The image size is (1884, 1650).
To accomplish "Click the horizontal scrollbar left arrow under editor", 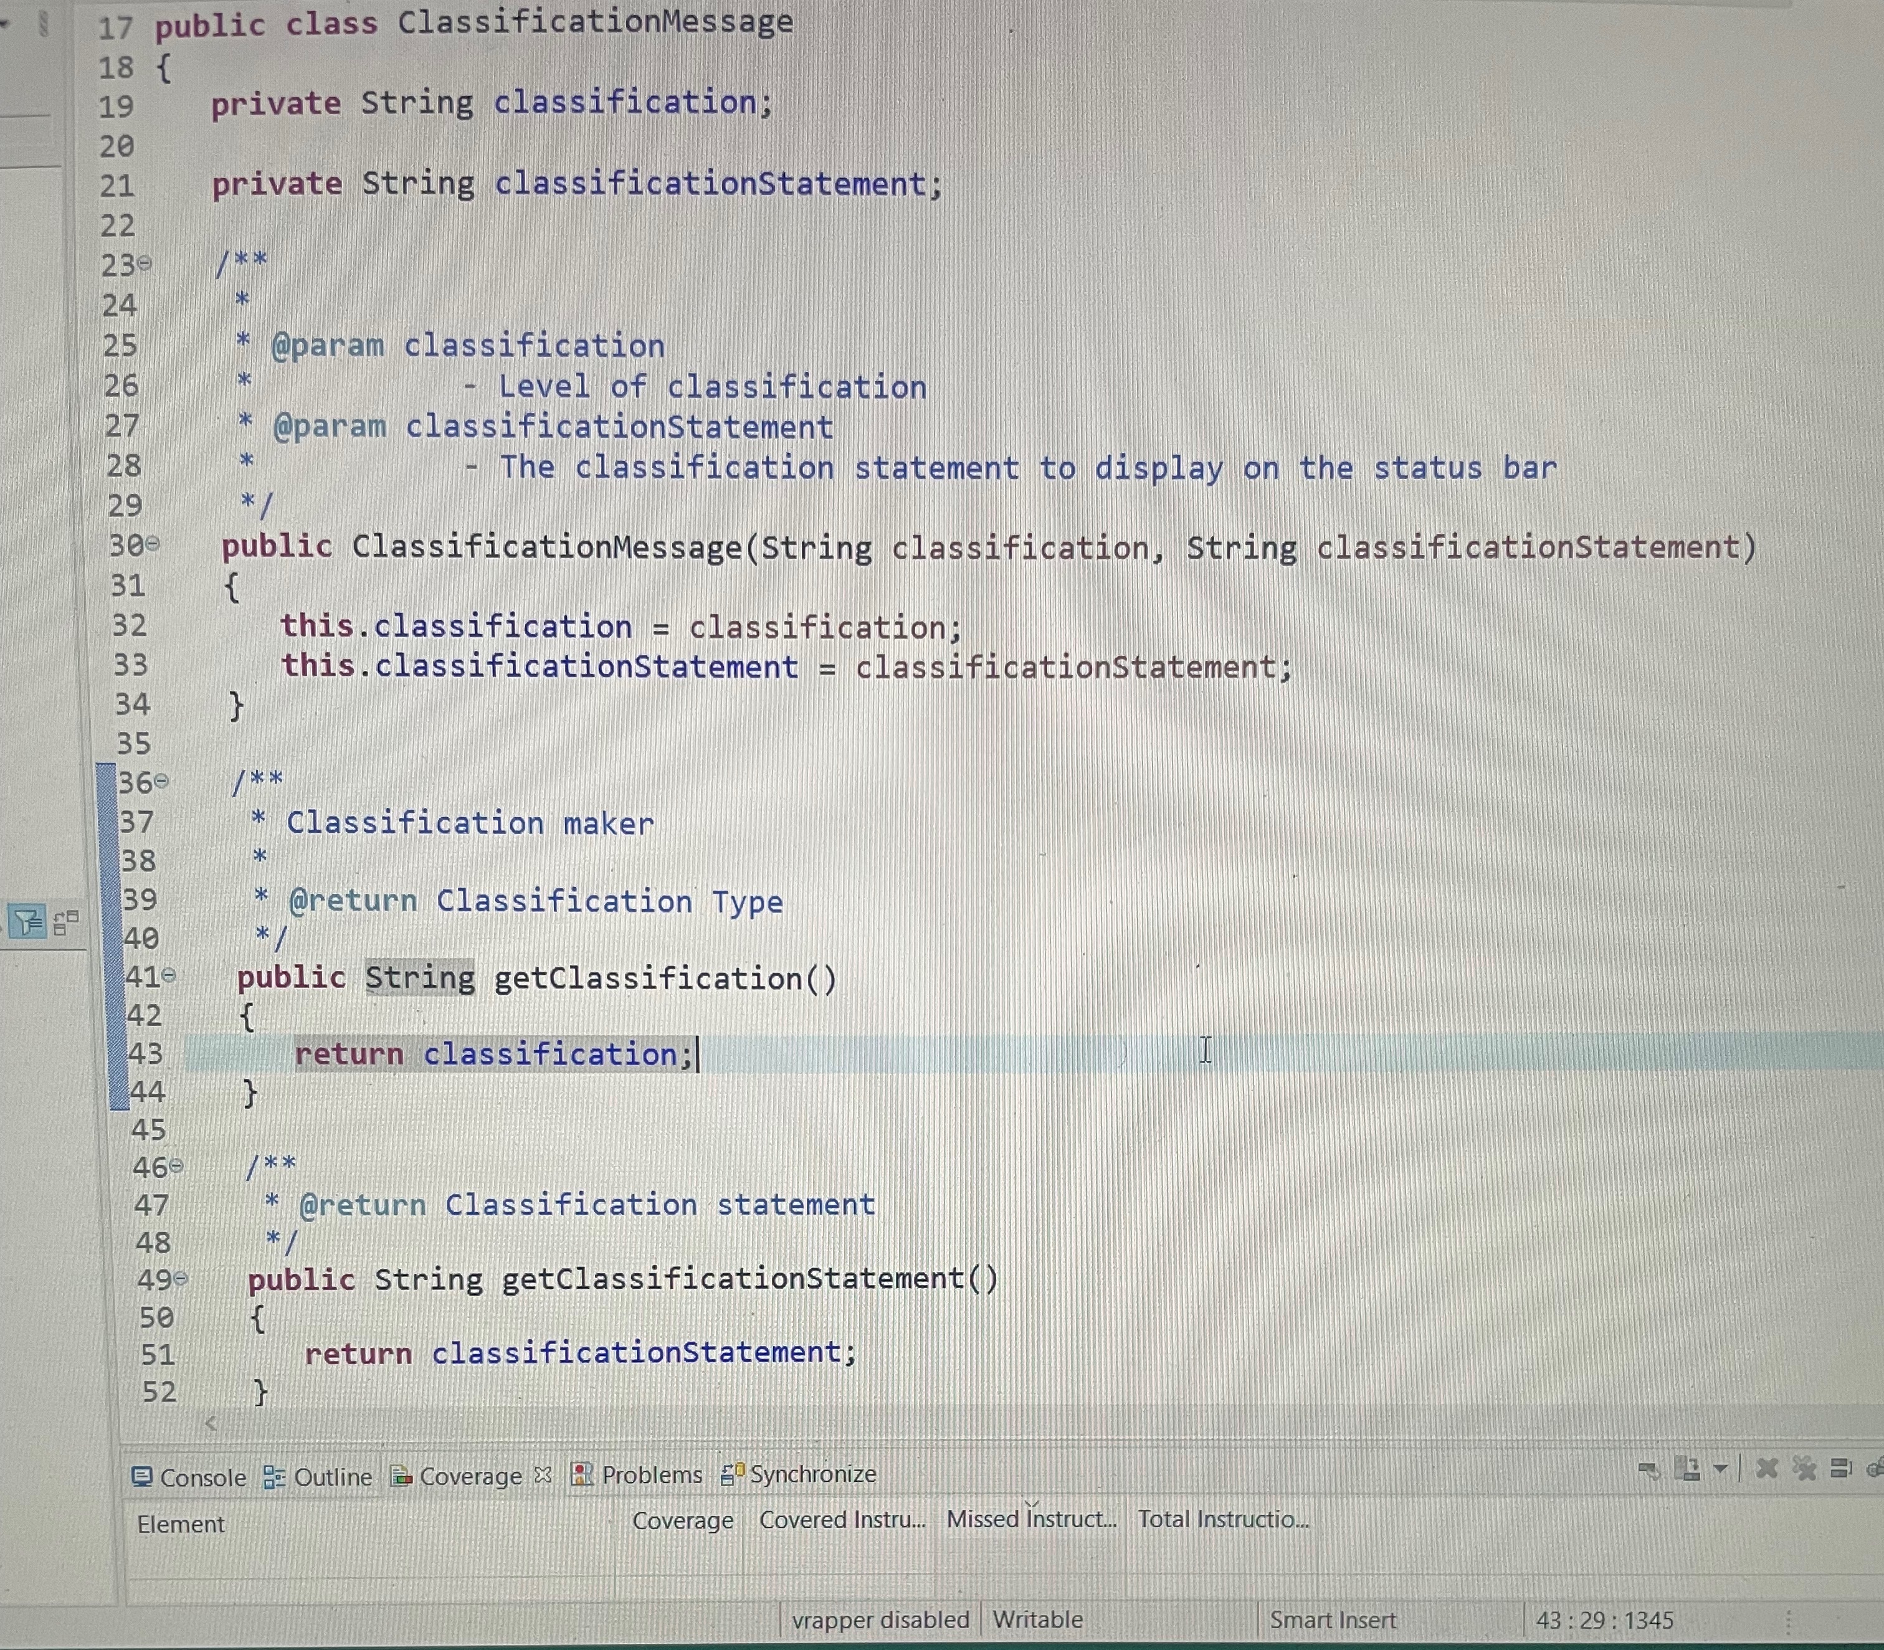I will (x=211, y=1423).
